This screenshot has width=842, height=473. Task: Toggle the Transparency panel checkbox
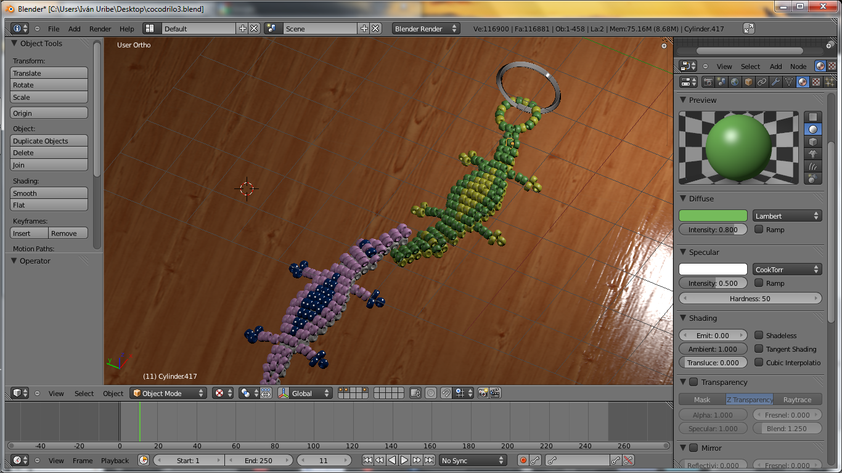[x=693, y=382]
